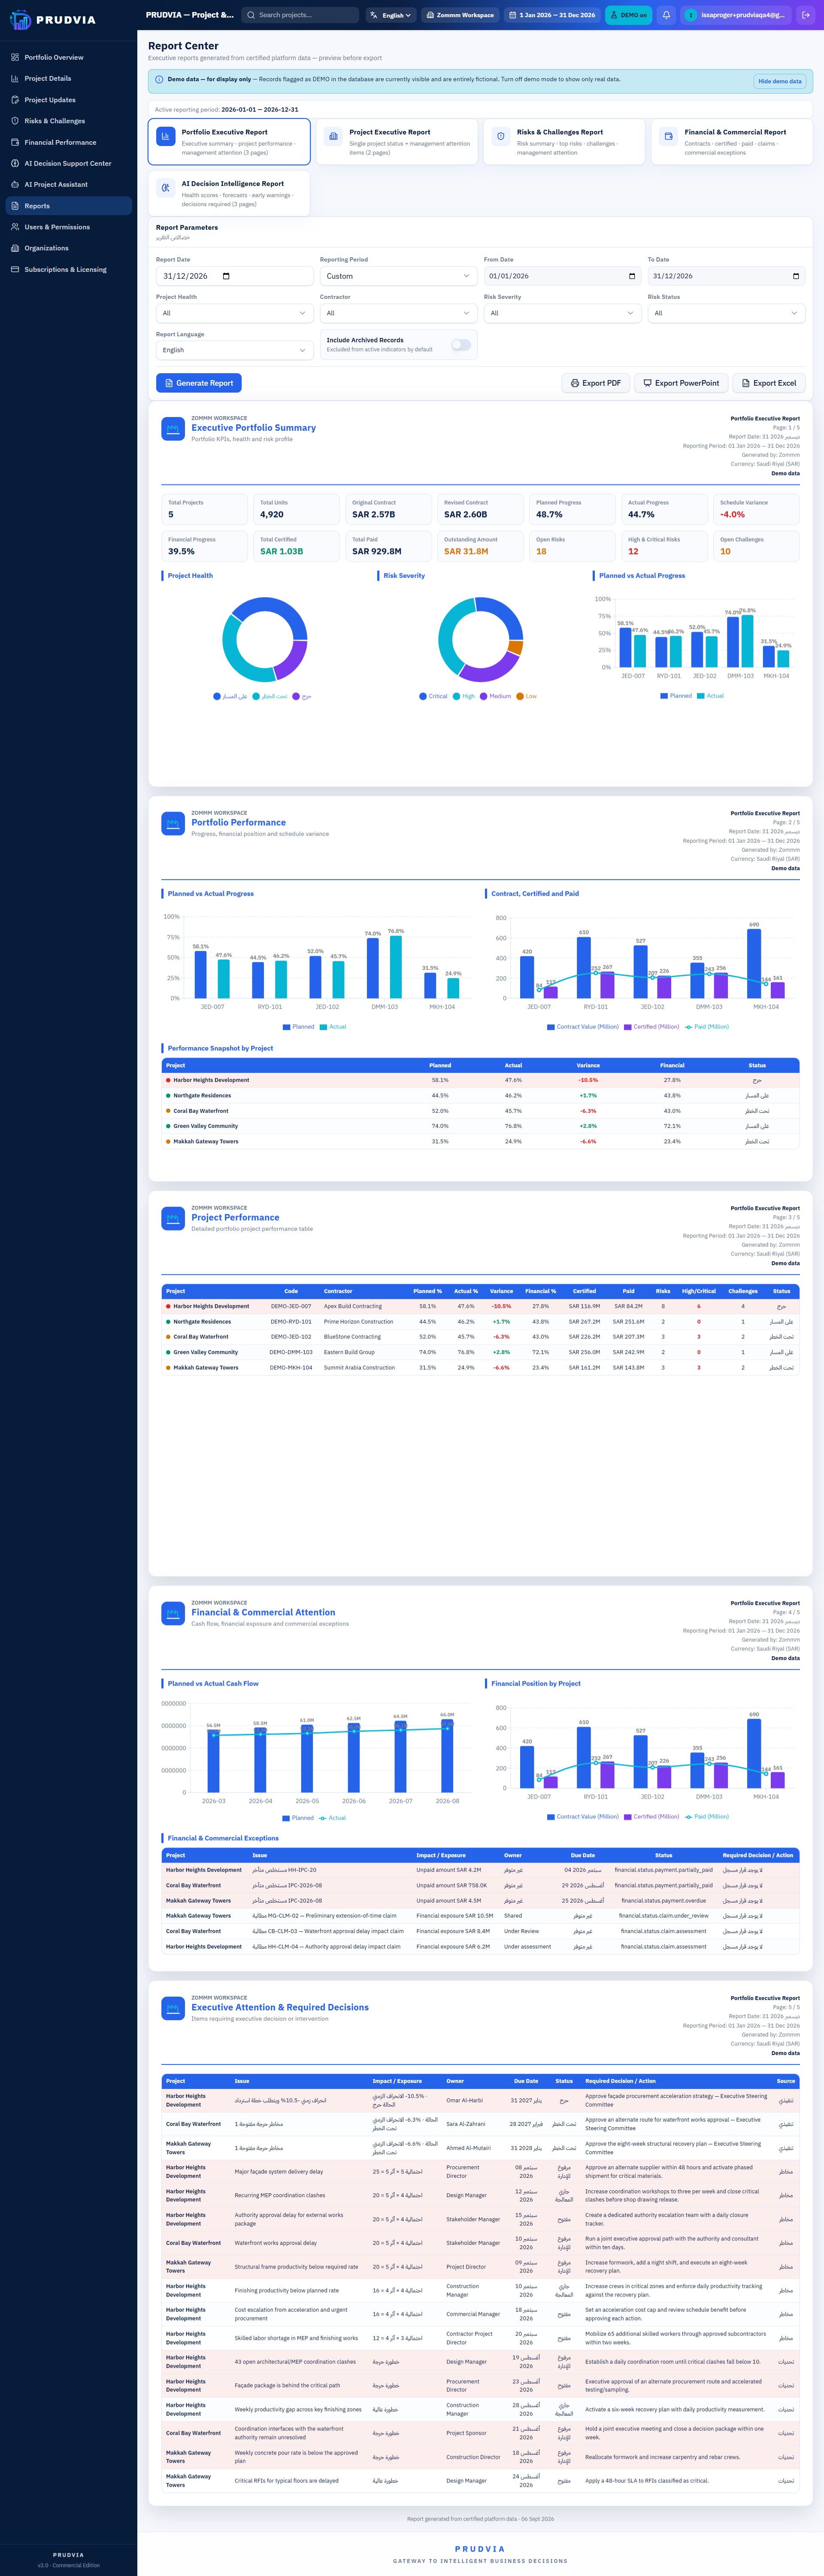Viewport: 824px width, 2576px height.
Task: Click the translate icon beside English
Action: 373,15
